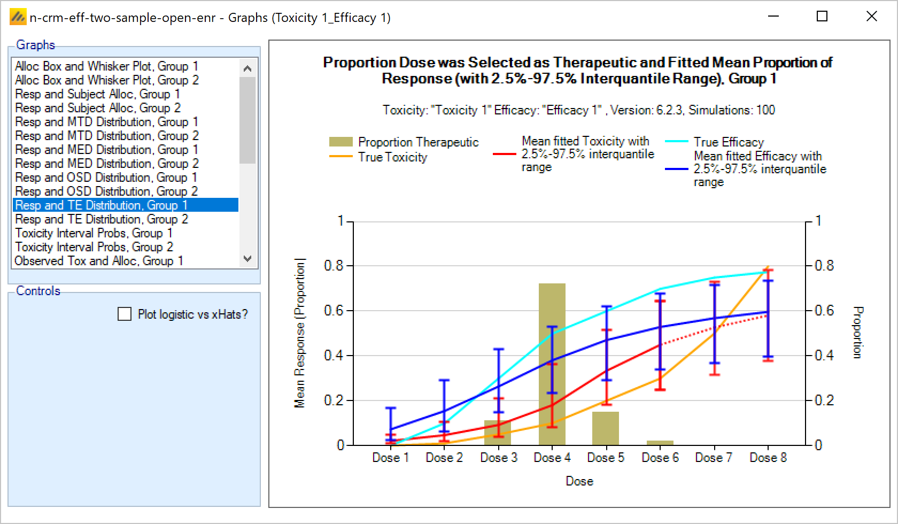The image size is (898, 524).
Task: Enable the Plot logistic vs xHats checkbox
Action: (125, 314)
